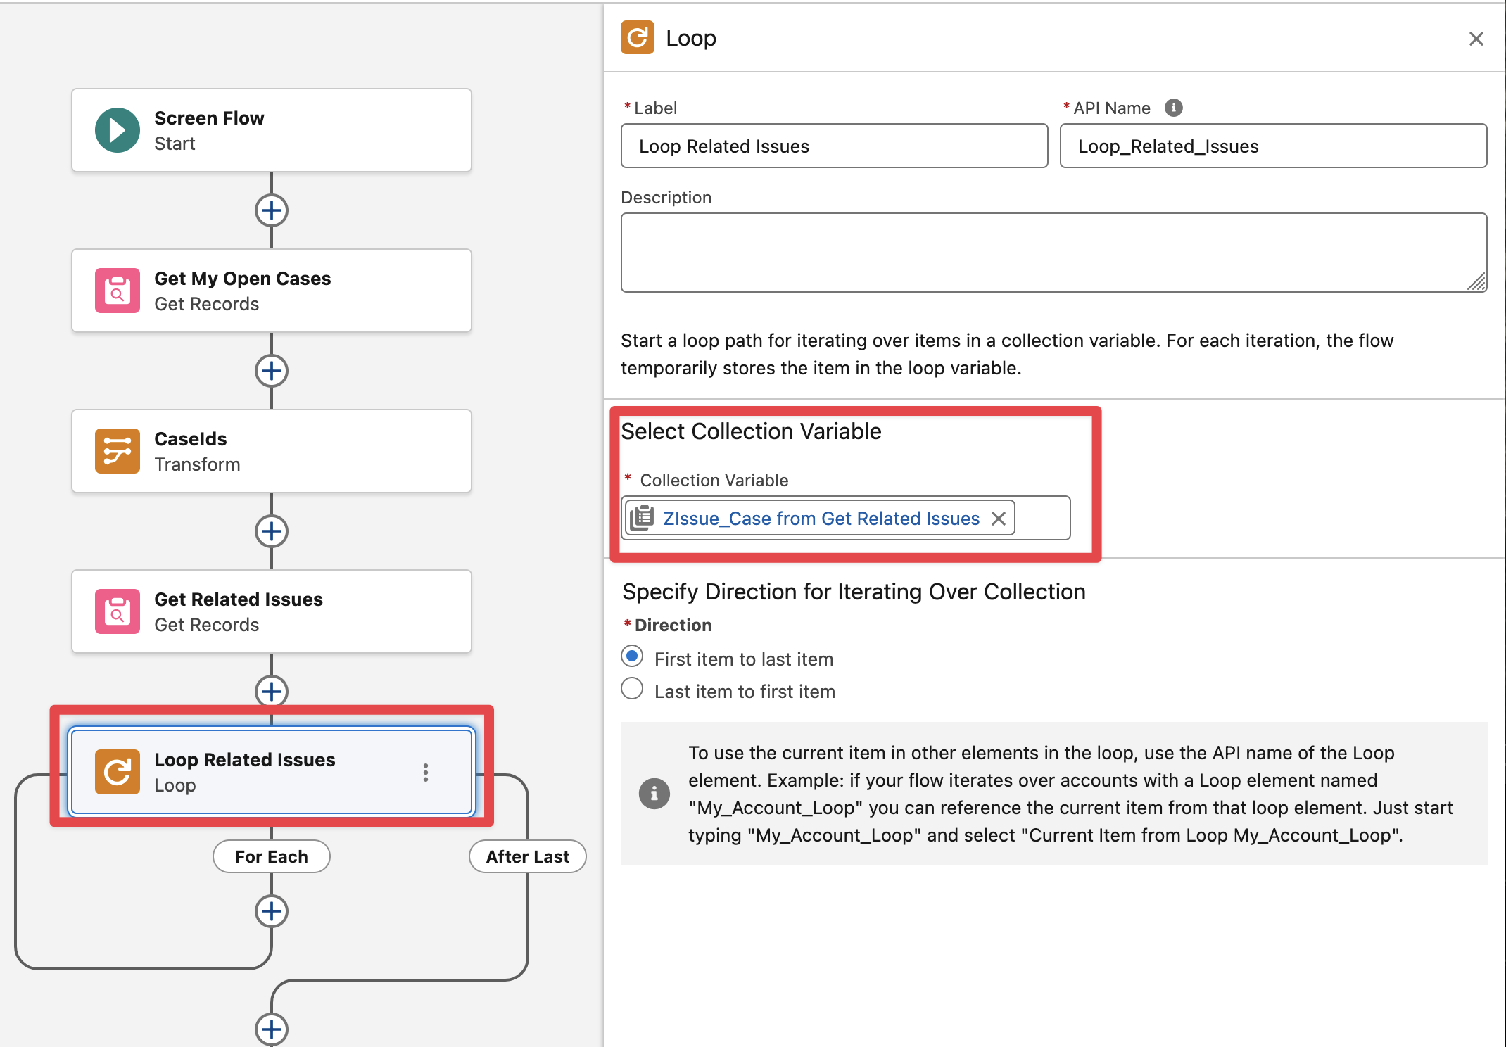Click the Label input field
Screen dimensions: 1506x1047
coord(834,146)
